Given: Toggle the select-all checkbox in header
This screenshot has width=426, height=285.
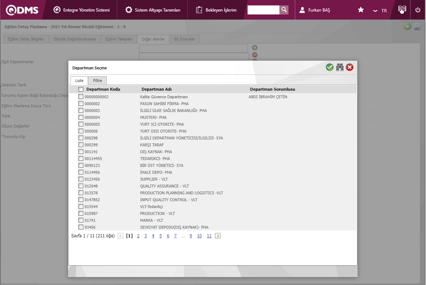Looking at the screenshot, I should (81, 89).
